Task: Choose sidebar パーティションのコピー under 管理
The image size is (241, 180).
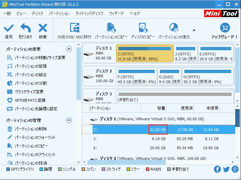Action: coord(27,146)
